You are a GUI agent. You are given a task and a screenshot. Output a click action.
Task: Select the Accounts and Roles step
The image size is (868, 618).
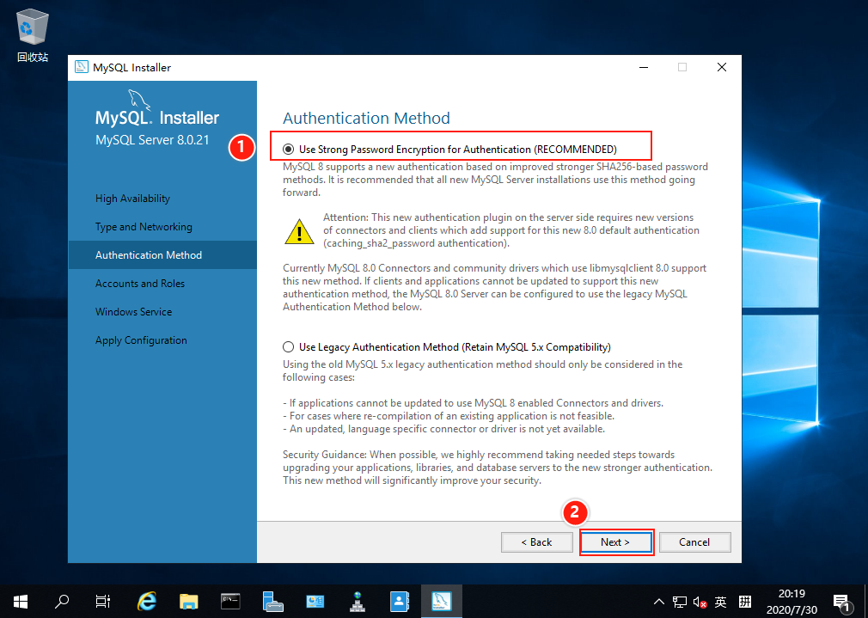140,283
